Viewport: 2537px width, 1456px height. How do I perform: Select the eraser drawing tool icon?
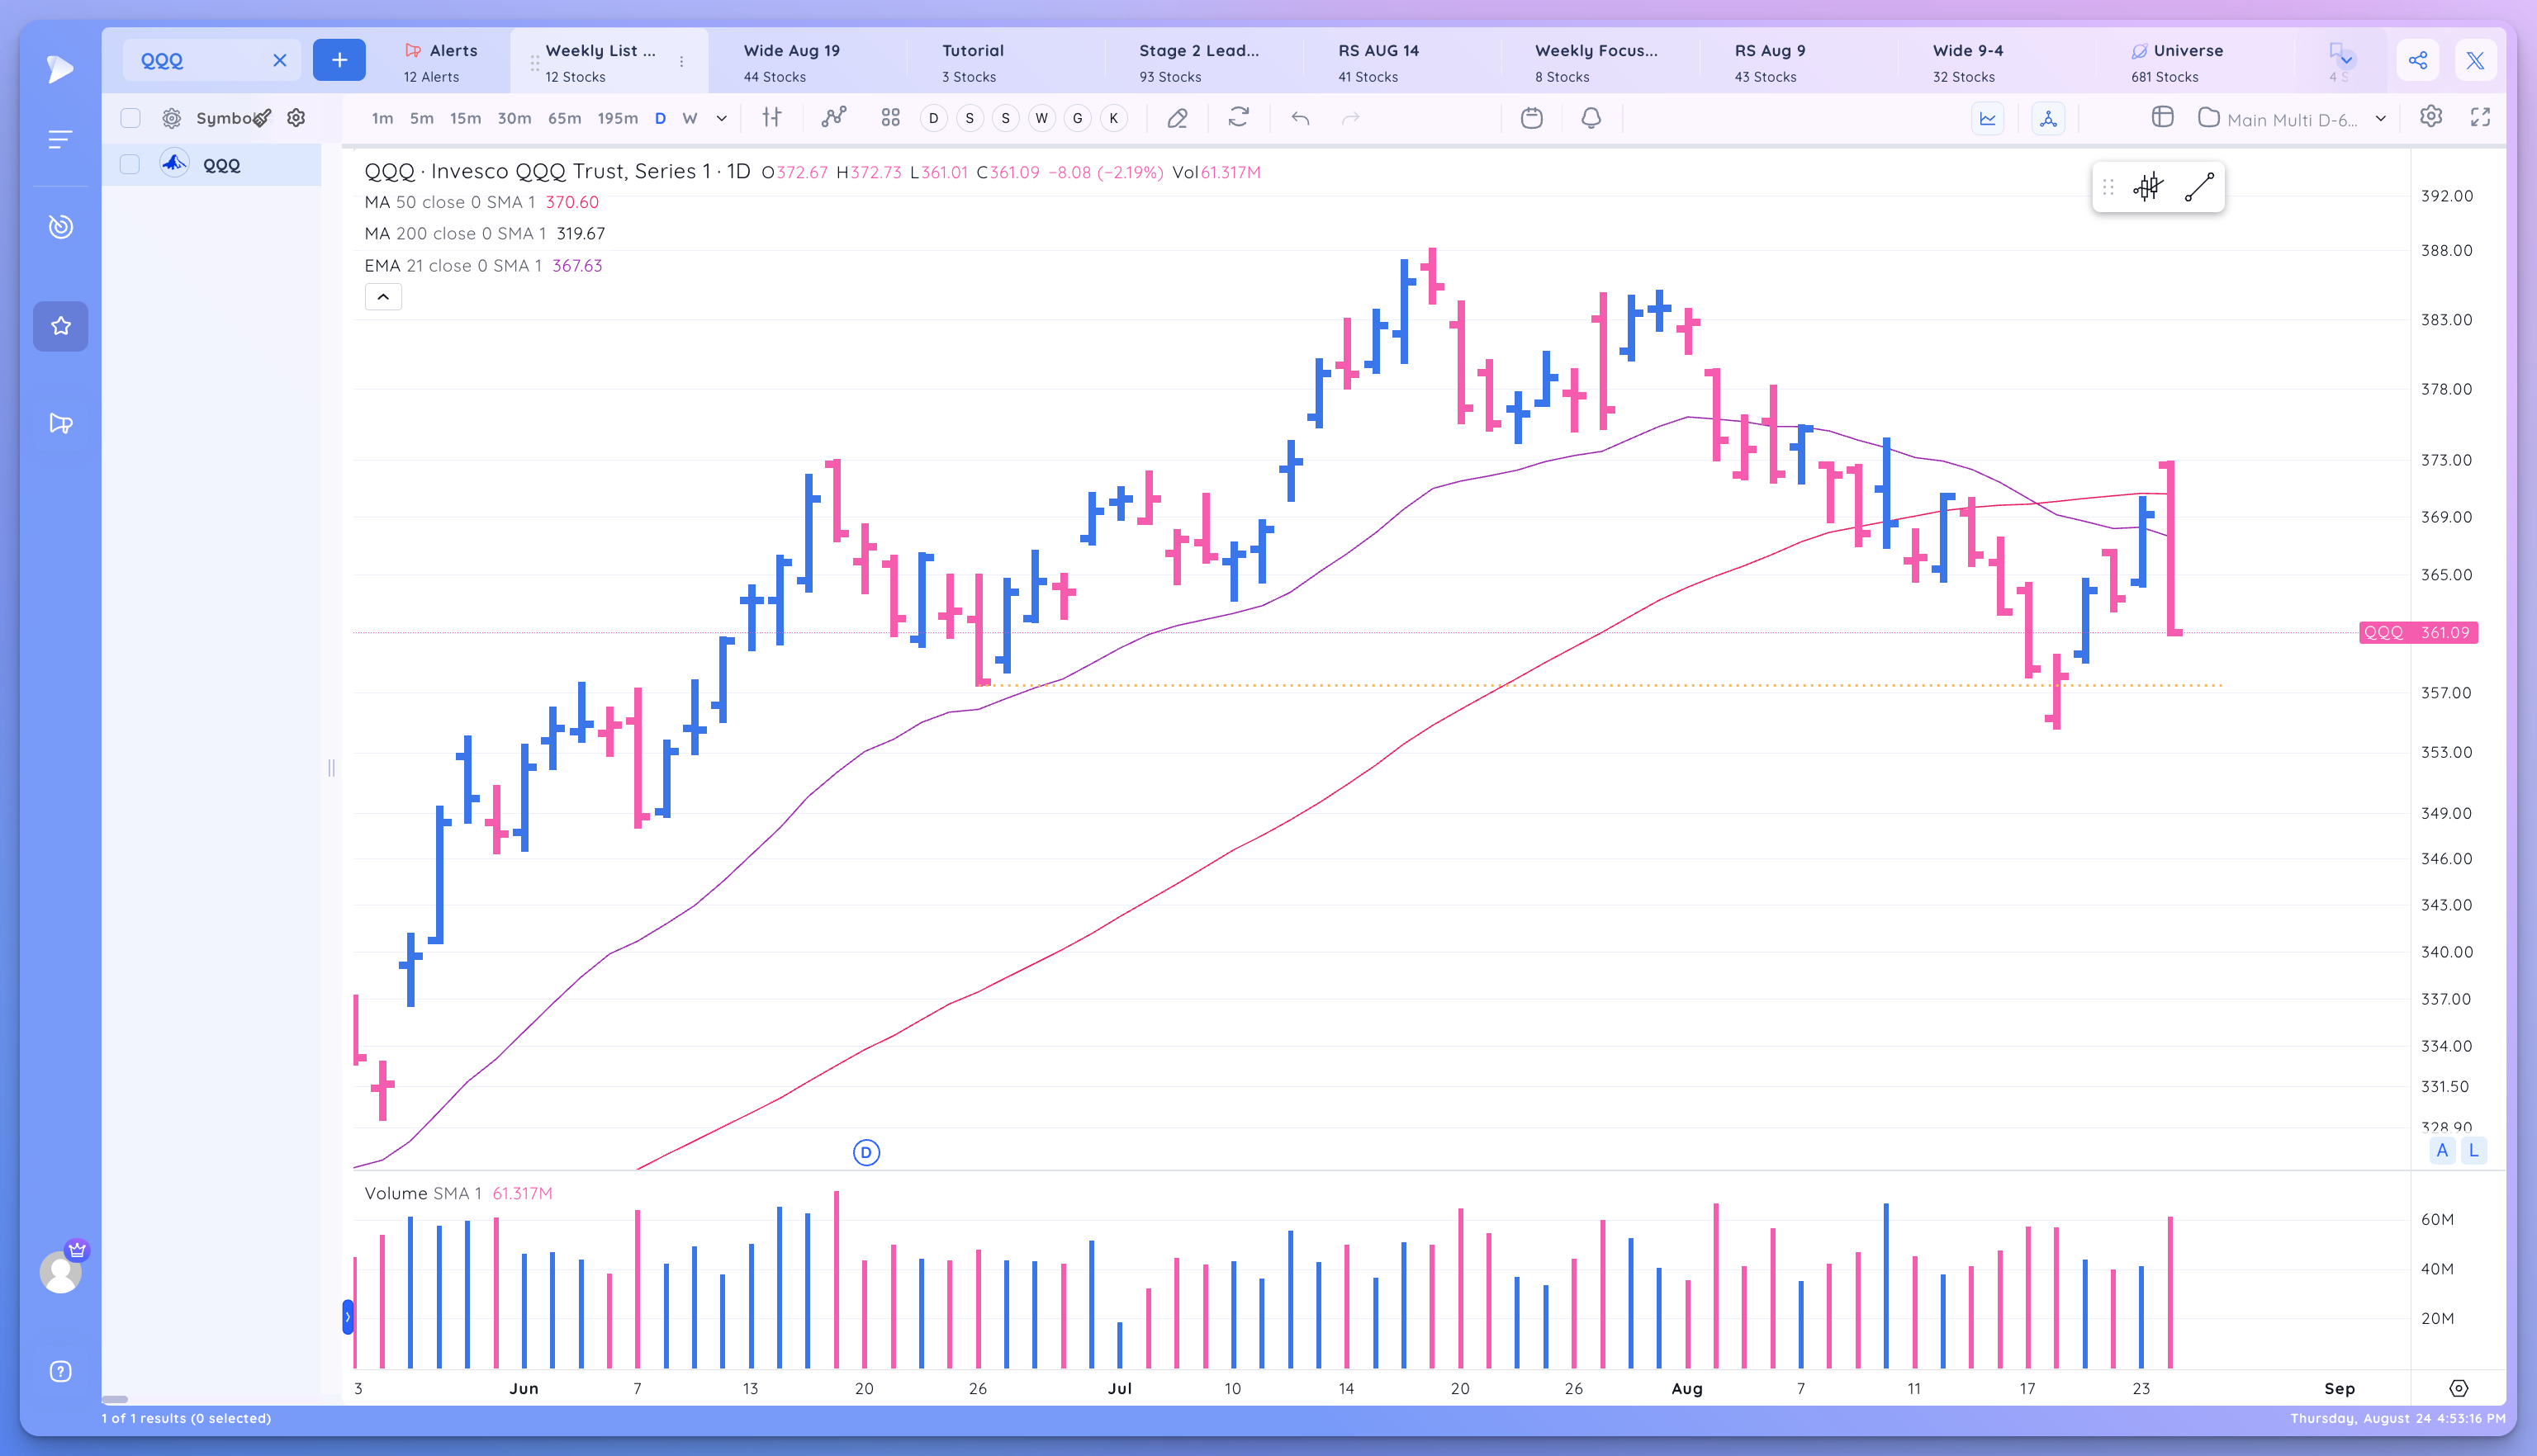(x=1178, y=118)
